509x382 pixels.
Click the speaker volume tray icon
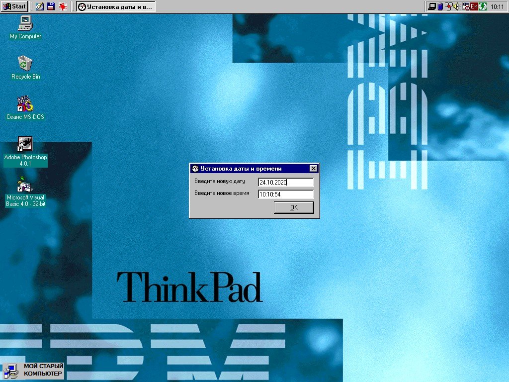click(456, 6)
